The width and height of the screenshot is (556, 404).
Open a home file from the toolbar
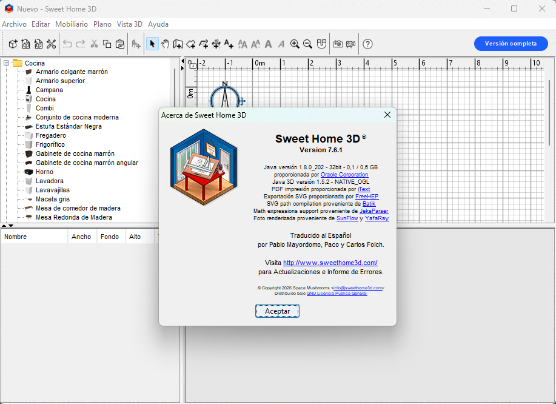[25, 44]
